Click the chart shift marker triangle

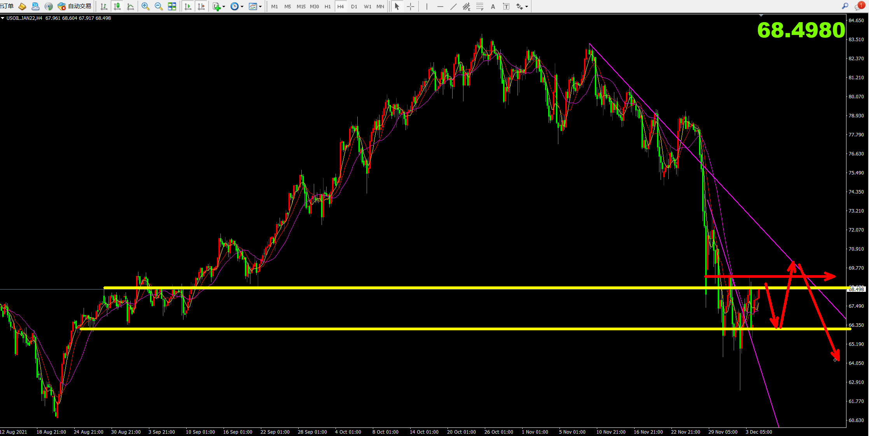coord(761,15)
